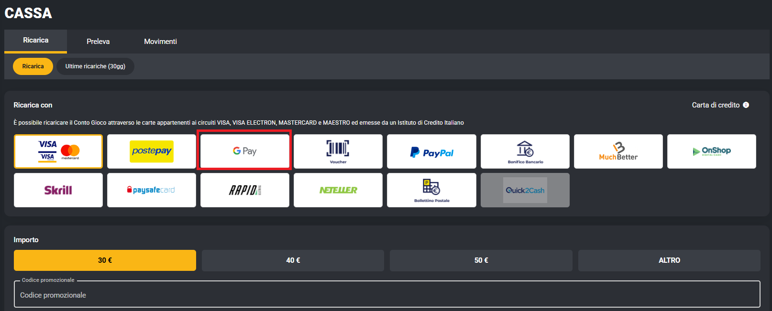Click the Carta di credito label
The image size is (772, 311).
716,105
